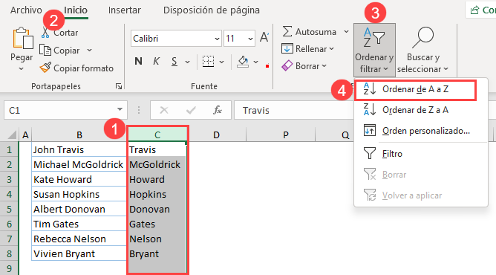Toggle italic with the K button

point(156,61)
